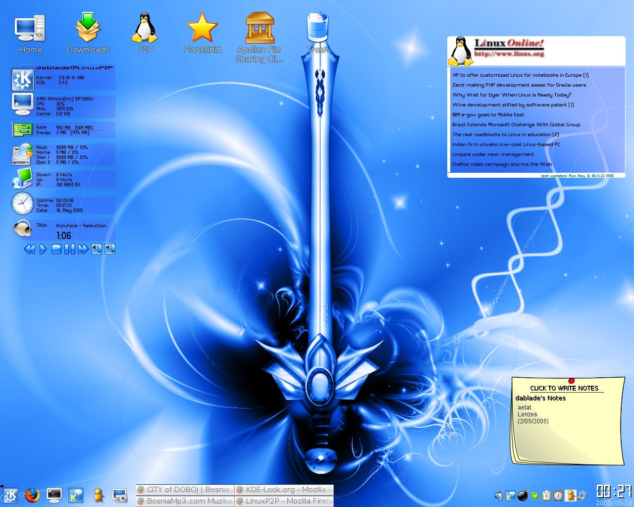Viewport: 634px width, 507px height.
Task: Open the screenshot tool on panel
Action: tap(120, 495)
